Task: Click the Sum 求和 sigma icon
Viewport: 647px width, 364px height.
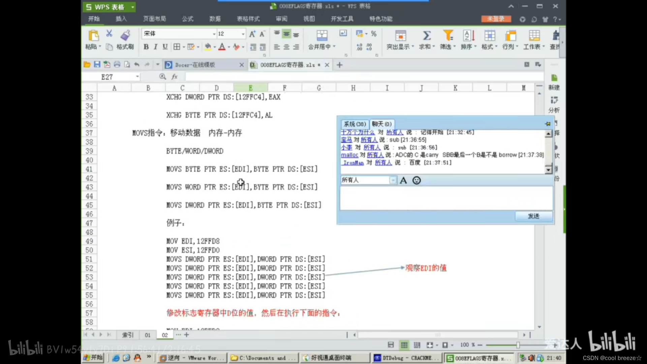Action: [x=427, y=35]
